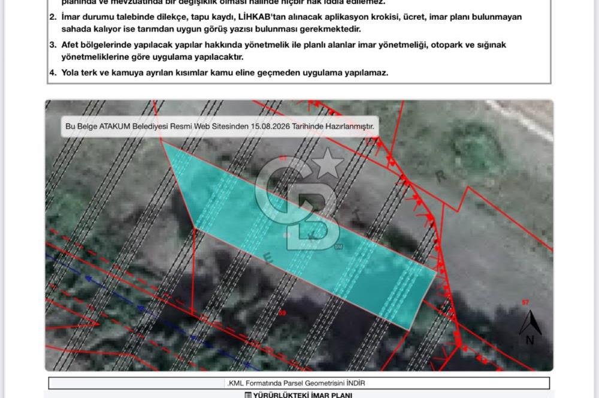The width and height of the screenshot is (599, 398).
Task: Click parcel number 57 label on map
Action: (x=526, y=303)
